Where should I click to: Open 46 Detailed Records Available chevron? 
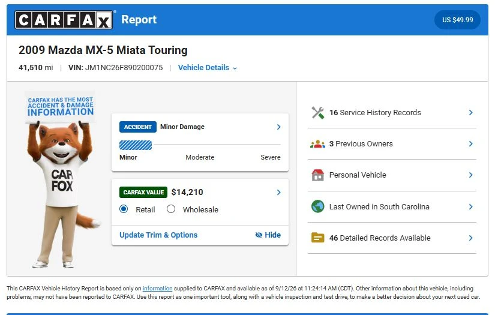coord(470,238)
